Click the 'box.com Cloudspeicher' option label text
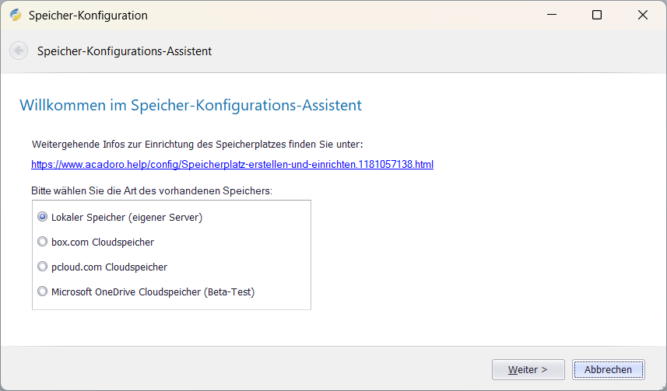This screenshot has height=391, width=667. click(103, 242)
